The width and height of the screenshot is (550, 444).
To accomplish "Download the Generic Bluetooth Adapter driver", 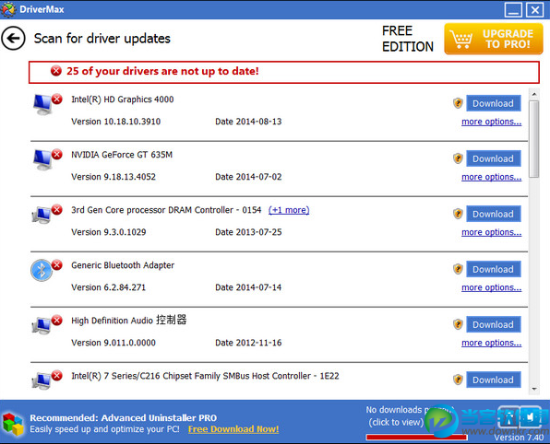I will (494, 269).
